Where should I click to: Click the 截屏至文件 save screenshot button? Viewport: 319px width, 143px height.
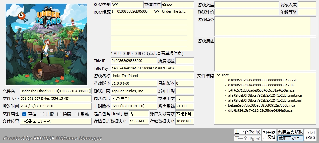pos(290,138)
